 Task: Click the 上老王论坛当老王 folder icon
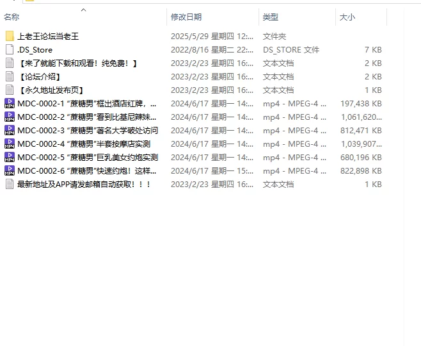[10, 36]
